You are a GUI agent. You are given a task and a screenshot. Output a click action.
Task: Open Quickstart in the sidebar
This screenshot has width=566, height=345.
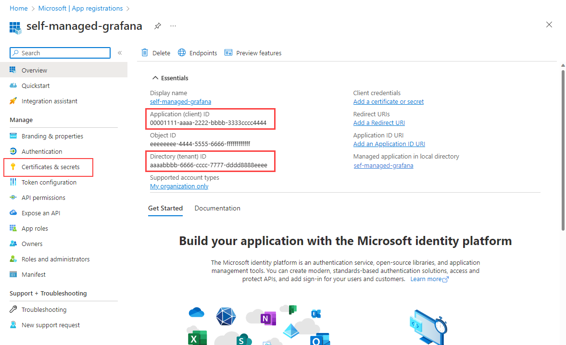[36, 86]
